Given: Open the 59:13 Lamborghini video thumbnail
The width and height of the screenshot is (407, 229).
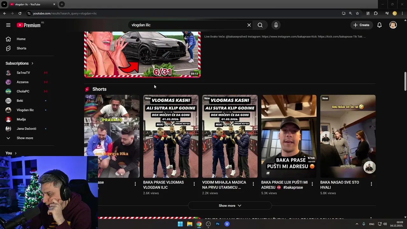Looking at the screenshot, I should [x=142, y=54].
